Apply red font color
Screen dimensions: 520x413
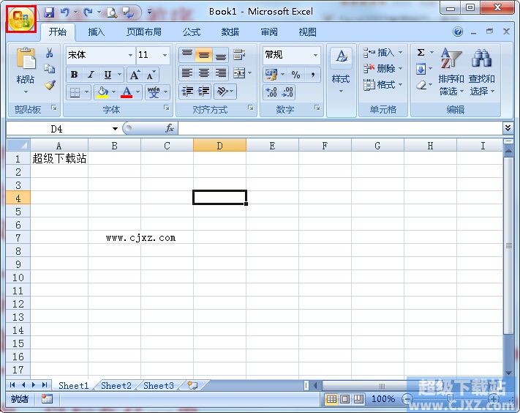coord(127,92)
